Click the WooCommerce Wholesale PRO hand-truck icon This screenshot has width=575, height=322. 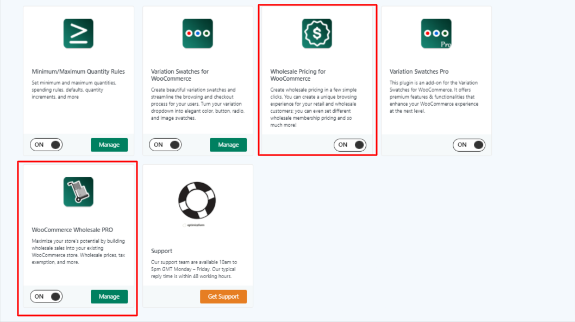[78, 192]
